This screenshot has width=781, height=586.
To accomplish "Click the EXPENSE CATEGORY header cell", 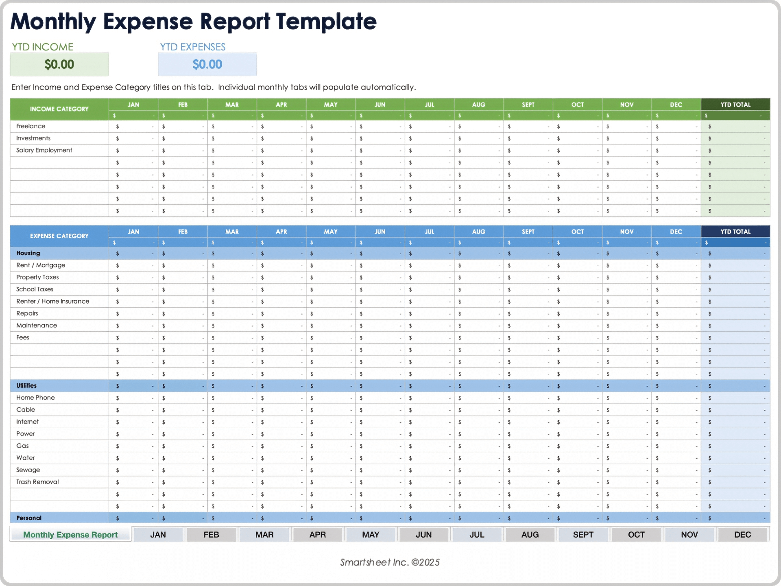I will [x=59, y=236].
